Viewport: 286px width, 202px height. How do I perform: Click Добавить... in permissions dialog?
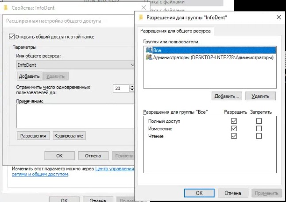tap(227, 96)
